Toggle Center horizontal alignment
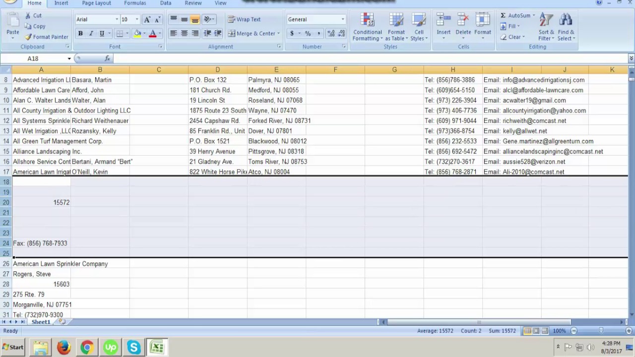The width and height of the screenshot is (635, 357). click(x=184, y=33)
